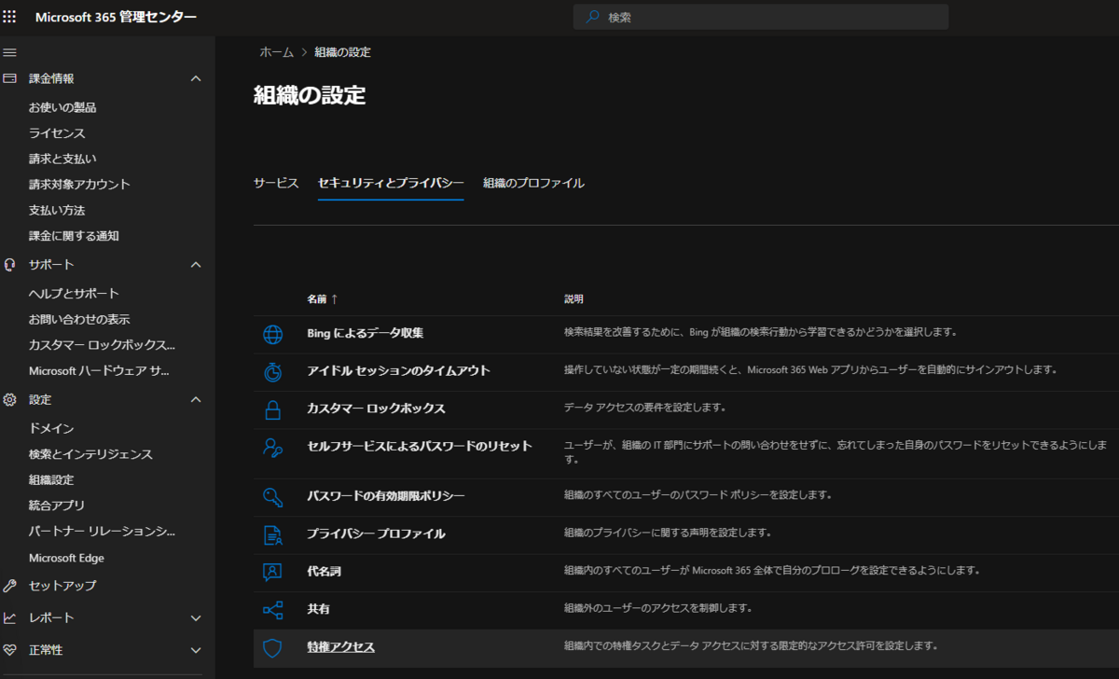Click the 課金情報 credit card icon

pos(10,78)
